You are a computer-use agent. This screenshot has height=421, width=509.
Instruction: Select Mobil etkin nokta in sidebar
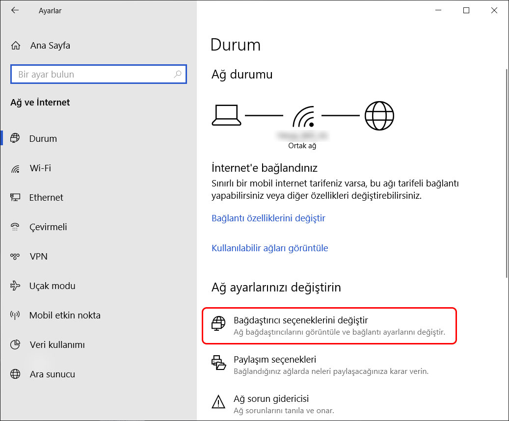tap(65, 316)
